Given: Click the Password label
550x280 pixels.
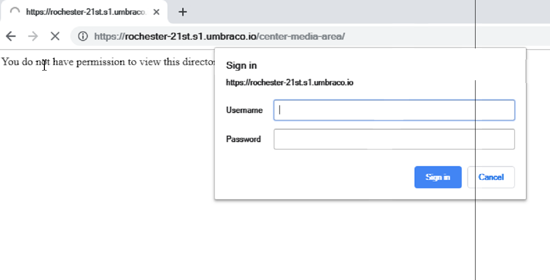Looking at the screenshot, I should click(243, 139).
